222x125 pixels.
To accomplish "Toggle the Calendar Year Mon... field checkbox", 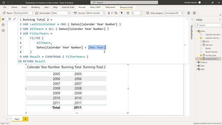I will [x=201, y=34].
